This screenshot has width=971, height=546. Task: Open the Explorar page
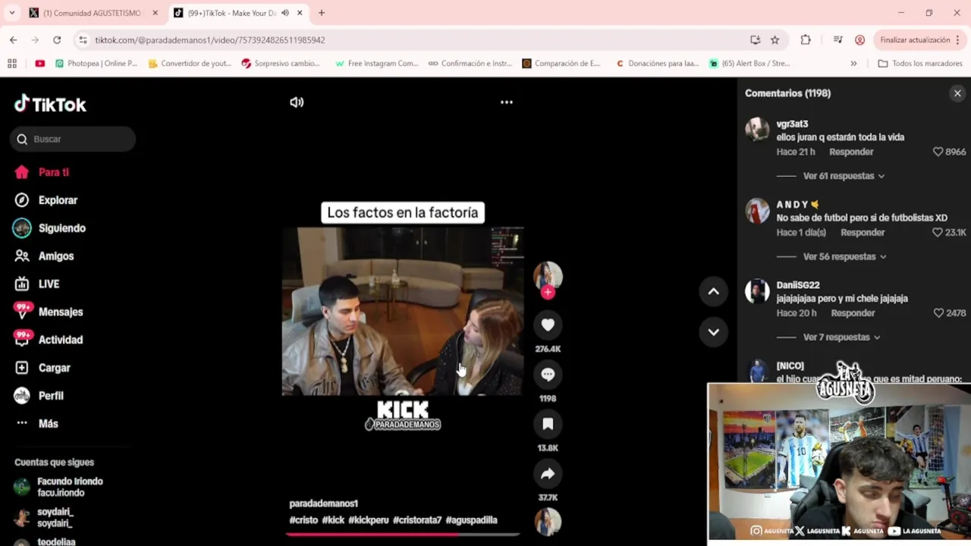tap(58, 200)
